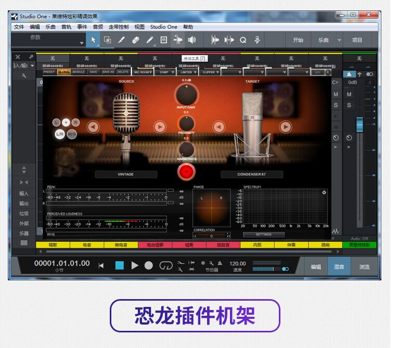The width and height of the screenshot is (411, 348).
Task: Click next source microphone arrow
Action: 160,127
